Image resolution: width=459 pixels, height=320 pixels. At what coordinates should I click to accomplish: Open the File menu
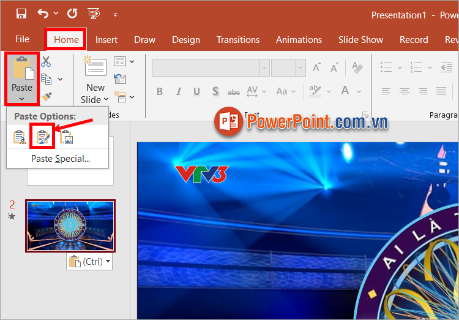tap(22, 39)
